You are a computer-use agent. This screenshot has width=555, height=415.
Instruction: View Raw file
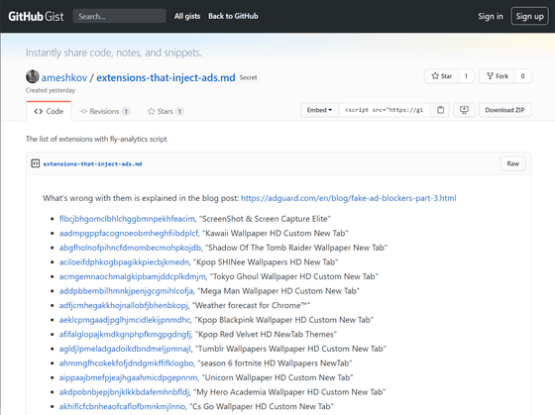pyautogui.click(x=513, y=163)
